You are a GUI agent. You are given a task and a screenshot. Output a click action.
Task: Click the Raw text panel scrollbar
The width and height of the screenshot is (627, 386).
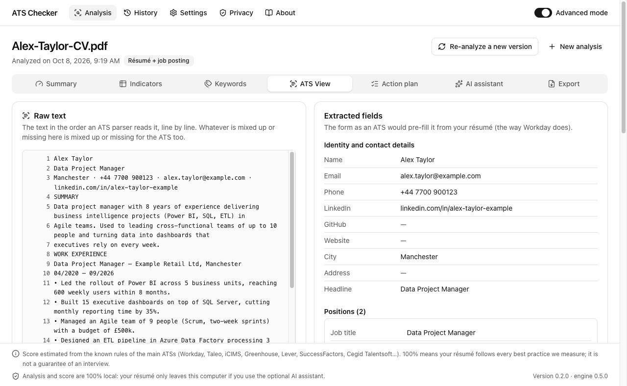[292, 220]
